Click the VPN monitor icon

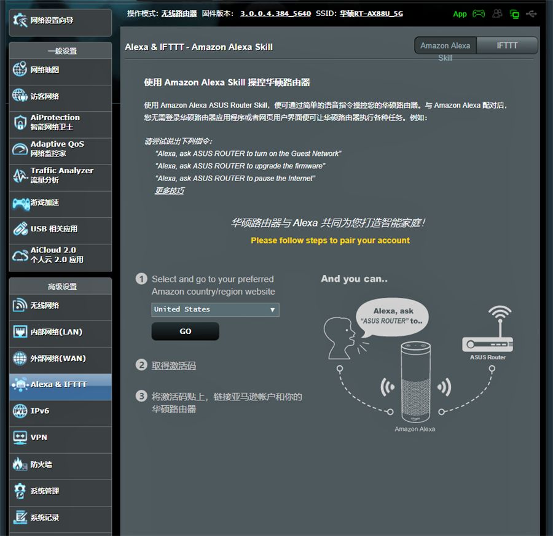(20, 437)
